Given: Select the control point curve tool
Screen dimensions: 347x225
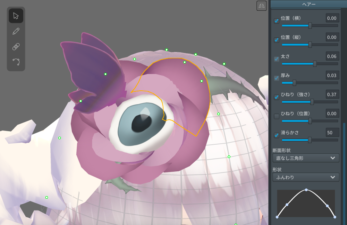Looking at the screenshot, I should pyautogui.click(x=16, y=62).
